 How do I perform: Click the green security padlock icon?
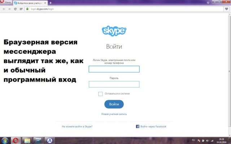pos(27,9)
